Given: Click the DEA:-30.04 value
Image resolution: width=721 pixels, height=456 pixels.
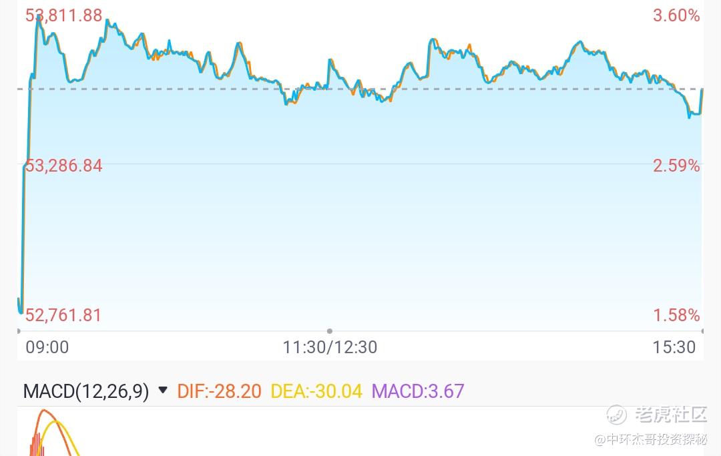Looking at the screenshot, I should click(316, 391).
